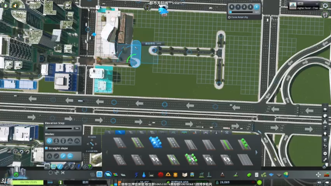Click the footprints first-person camera icon
Image resolution: width=331 pixels, height=186 pixels.
[x=326, y=15]
